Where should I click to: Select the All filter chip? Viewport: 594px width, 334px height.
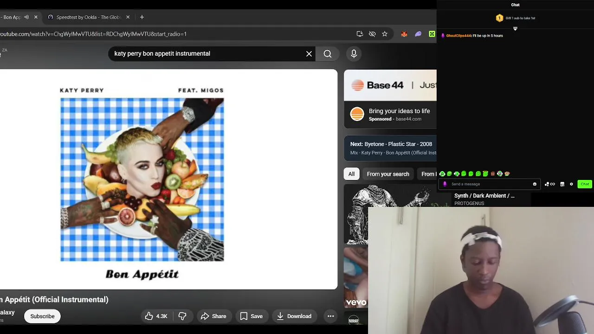click(351, 174)
